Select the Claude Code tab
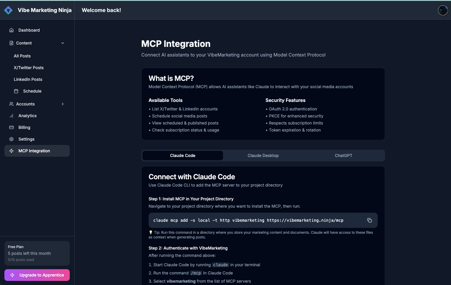Image resolution: width=451 pixels, height=285 pixels. 183,156
